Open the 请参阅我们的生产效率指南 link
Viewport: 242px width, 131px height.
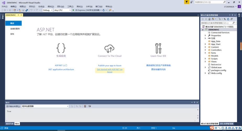pos(158,65)
